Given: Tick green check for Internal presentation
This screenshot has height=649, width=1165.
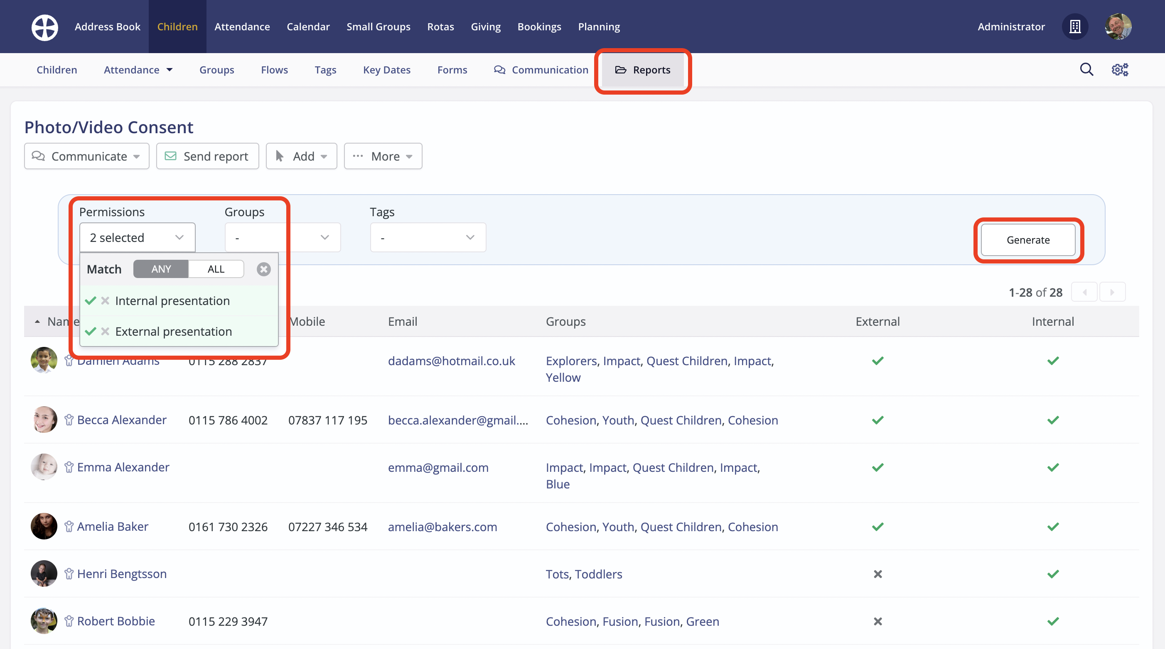Looking at the screenshot, I should coord(91,301).
